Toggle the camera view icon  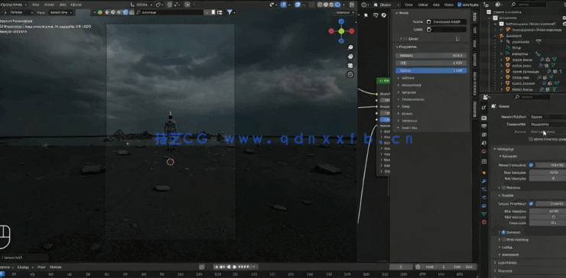point(350,66)
